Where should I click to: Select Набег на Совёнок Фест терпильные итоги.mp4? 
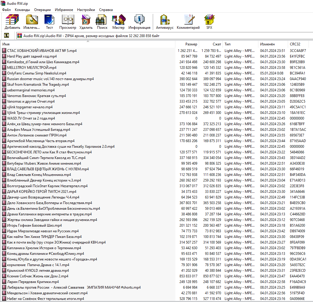click(45, 299)
